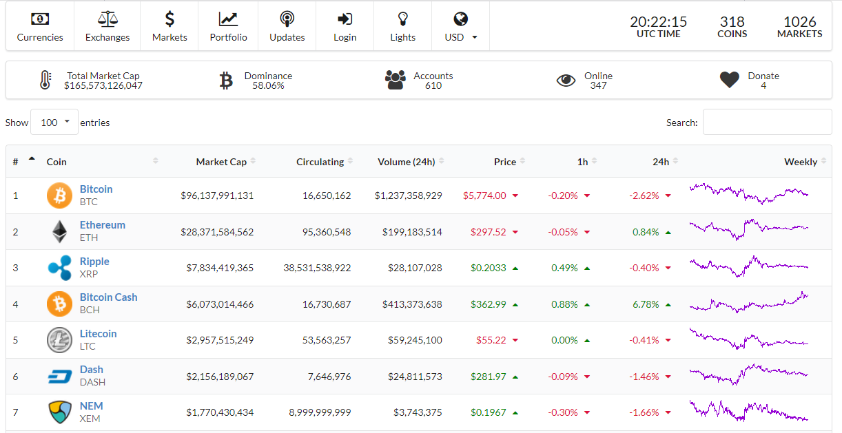This screenshot has width=842, height=433.
Task: Click NEM circulating supply 8,999,999,999
Action: click(320, 412)
